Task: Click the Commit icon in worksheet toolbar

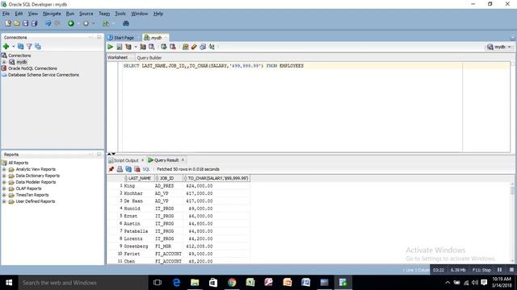Action: 164,47
